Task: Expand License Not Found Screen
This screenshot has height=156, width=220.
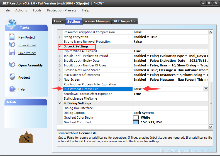Action: tap(60, 70)
